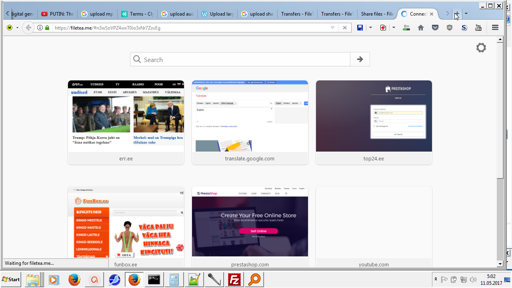This screenshot has height=288, width=512.
Task: Switch to the 'PUTIN: The' YouTube tab
Action: point(57,14)
